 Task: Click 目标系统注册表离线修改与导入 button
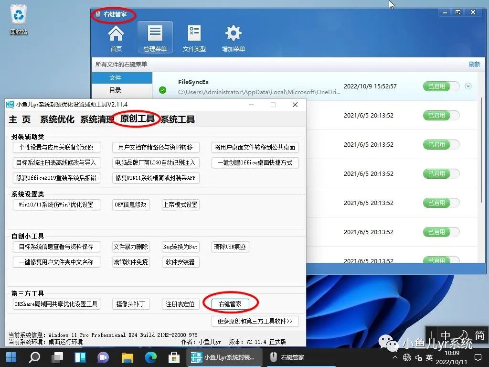tap(56, 162)
